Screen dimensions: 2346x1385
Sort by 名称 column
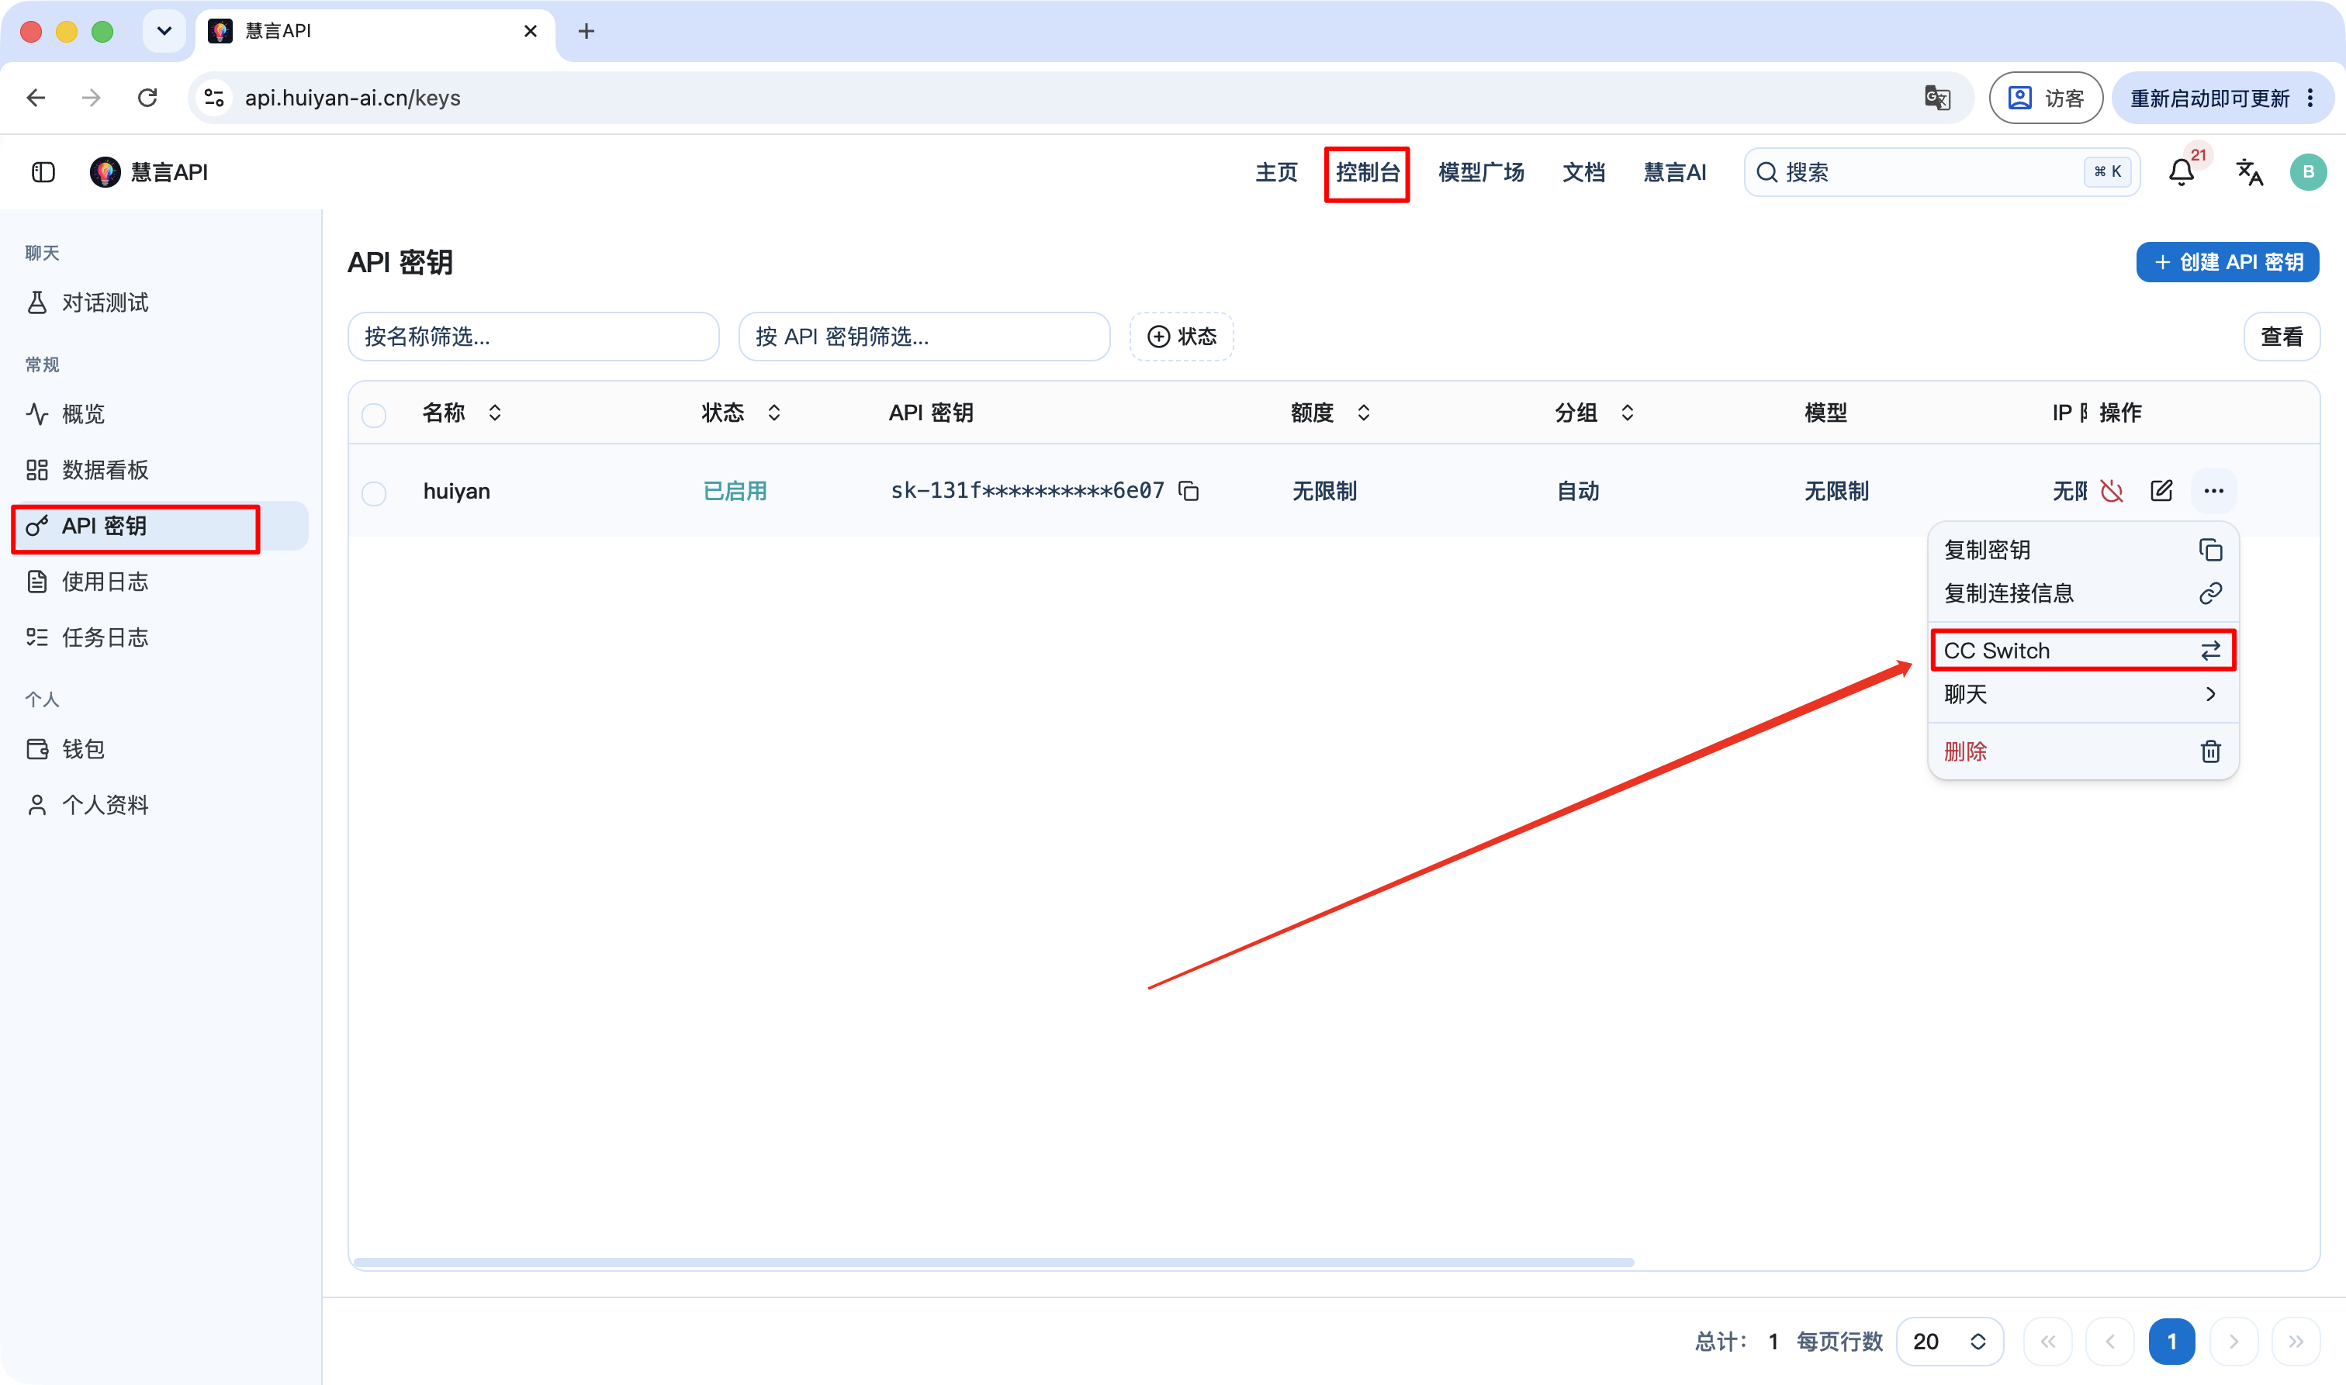[462, 413]
